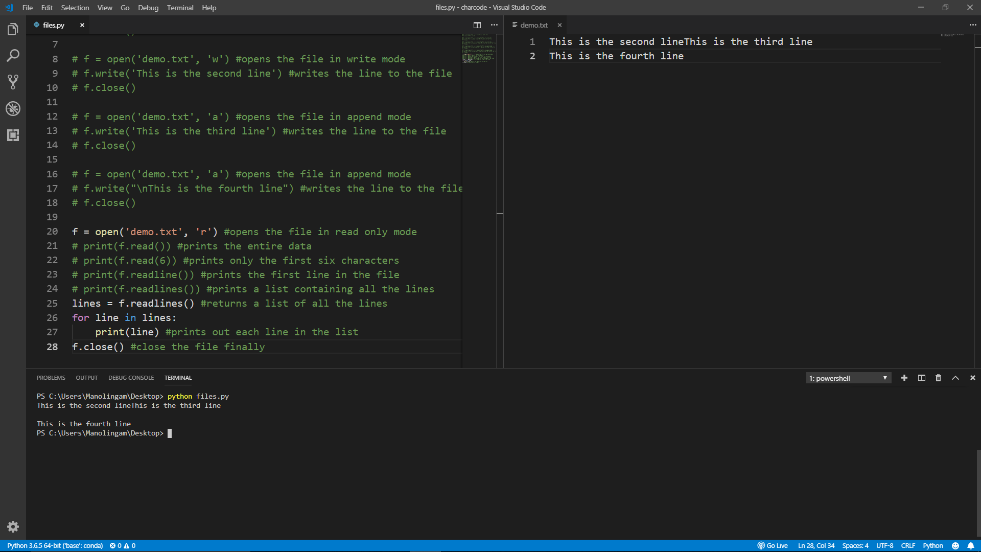Send feedback via the smiley icon
Viewport: 981px width, 552px height.
pos(956,545)
